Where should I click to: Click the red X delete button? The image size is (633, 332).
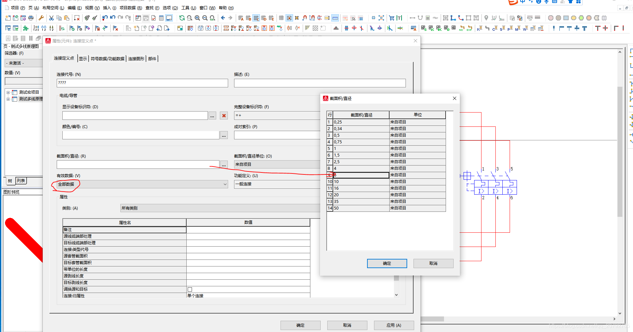(224, 116)
